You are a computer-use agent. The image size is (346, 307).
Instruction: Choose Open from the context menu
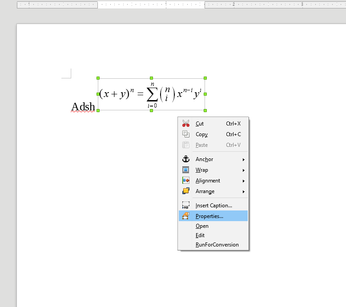[x=213, y=226]
